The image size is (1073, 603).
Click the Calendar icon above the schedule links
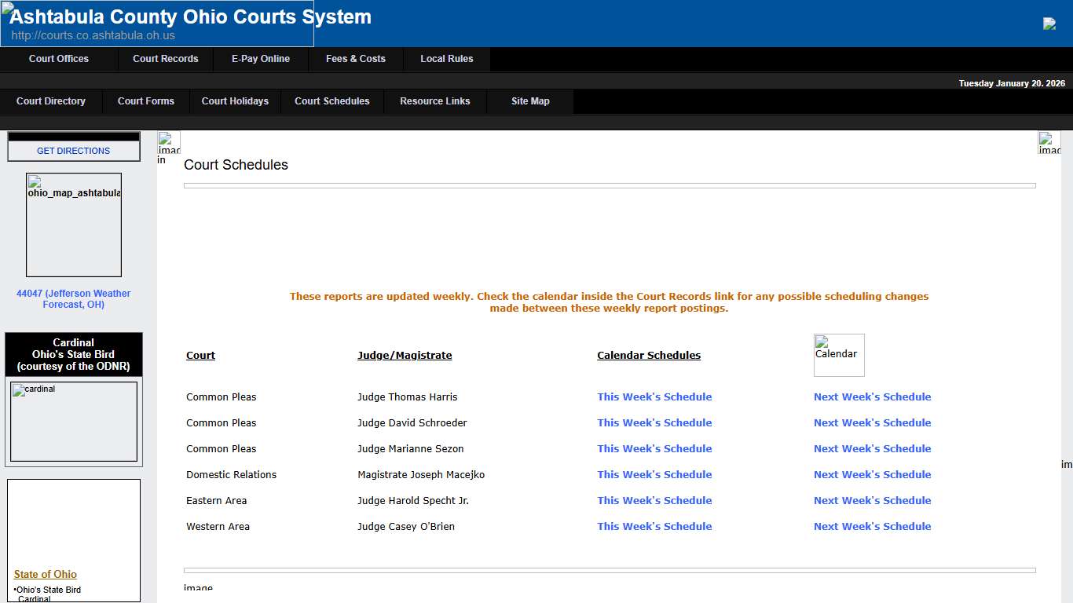coord(838,355)
